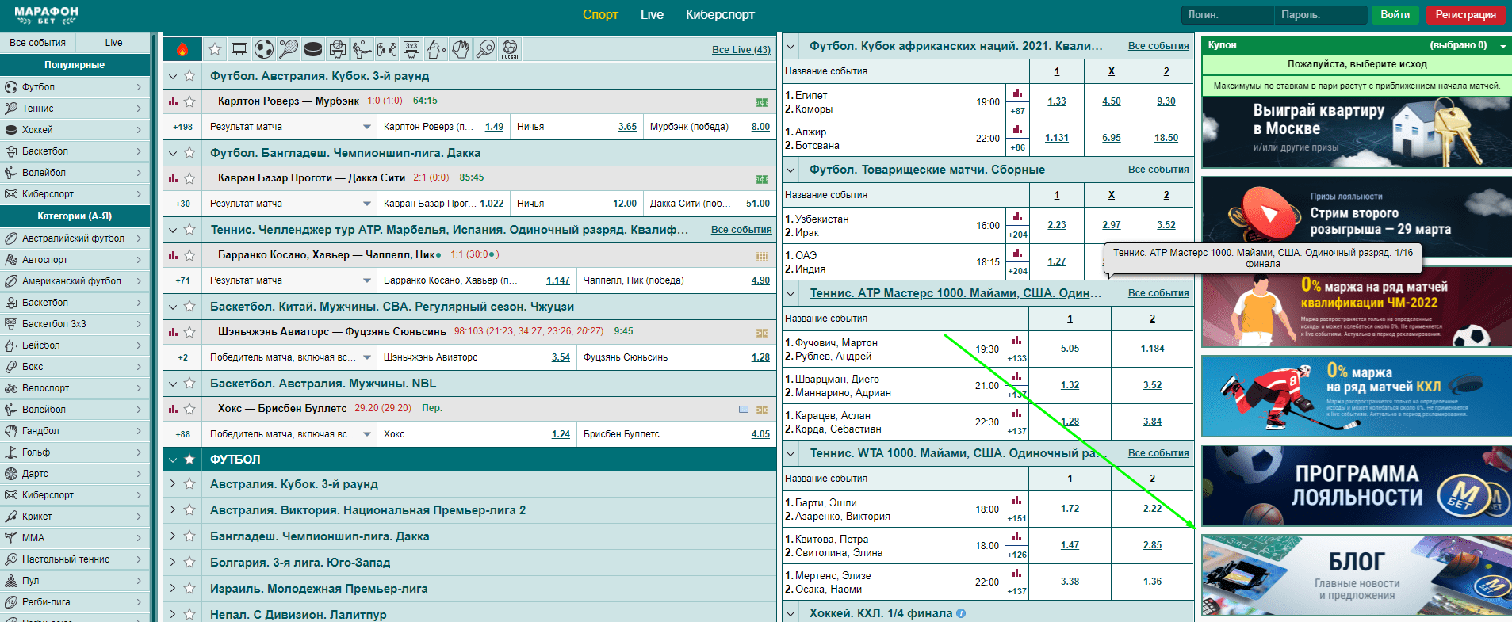Show popular live events with flame icon

point(182,49)
